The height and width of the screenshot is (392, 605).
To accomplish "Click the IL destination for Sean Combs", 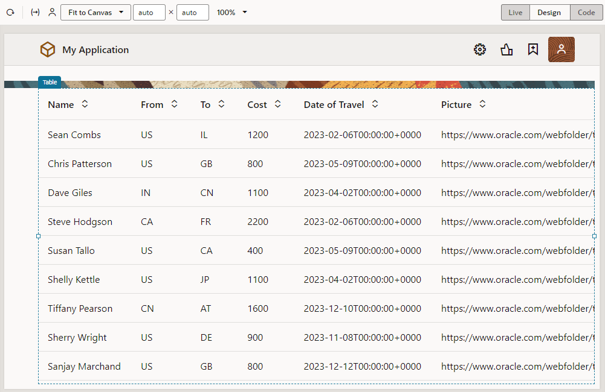I will coord(204,134).
